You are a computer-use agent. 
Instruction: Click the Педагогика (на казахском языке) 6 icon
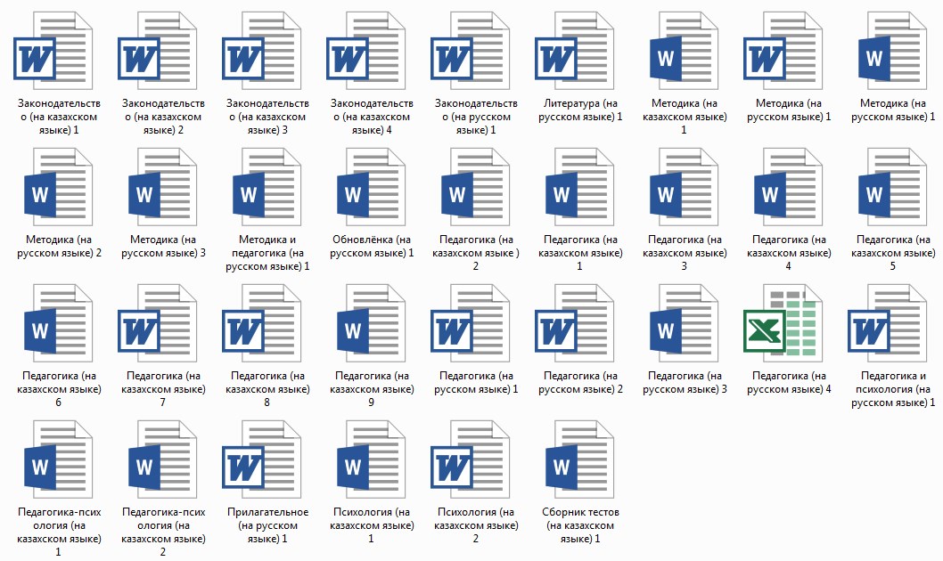[58, 323]
